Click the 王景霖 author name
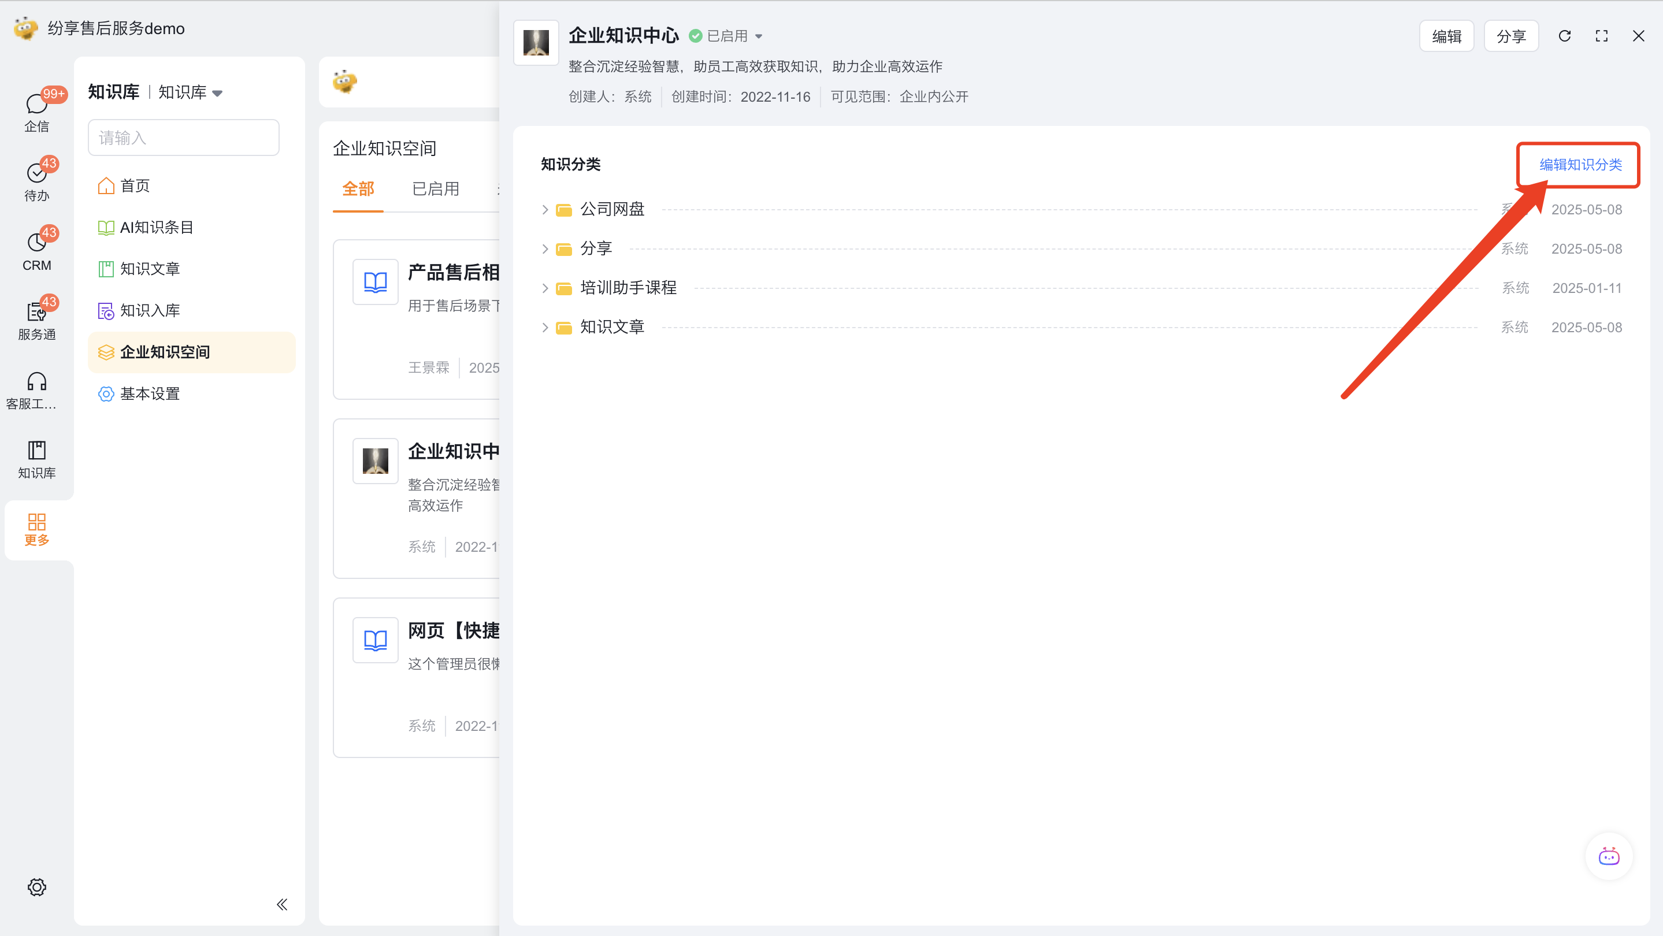This screenshot has width=1663, height=936. click(x=429, y=368)
